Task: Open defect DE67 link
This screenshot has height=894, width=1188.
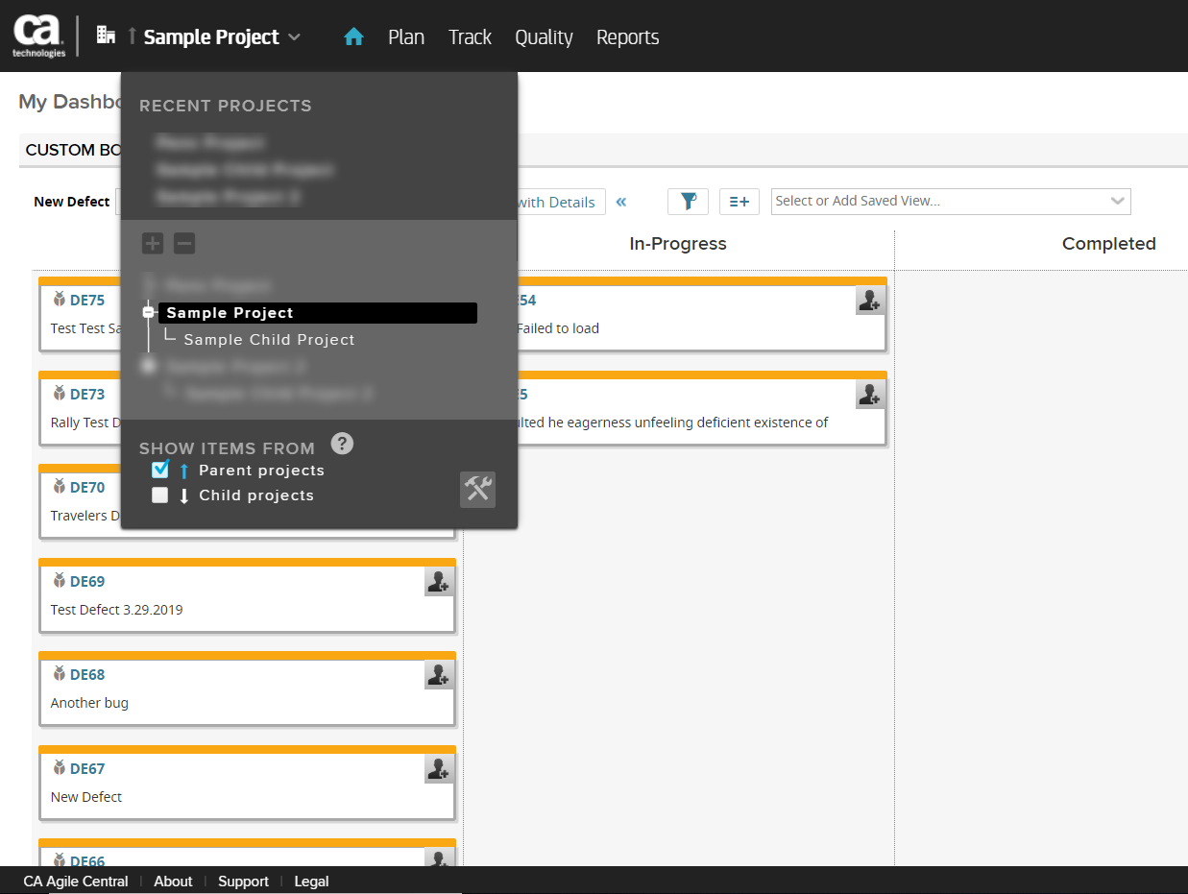Action: coord(87,768)
